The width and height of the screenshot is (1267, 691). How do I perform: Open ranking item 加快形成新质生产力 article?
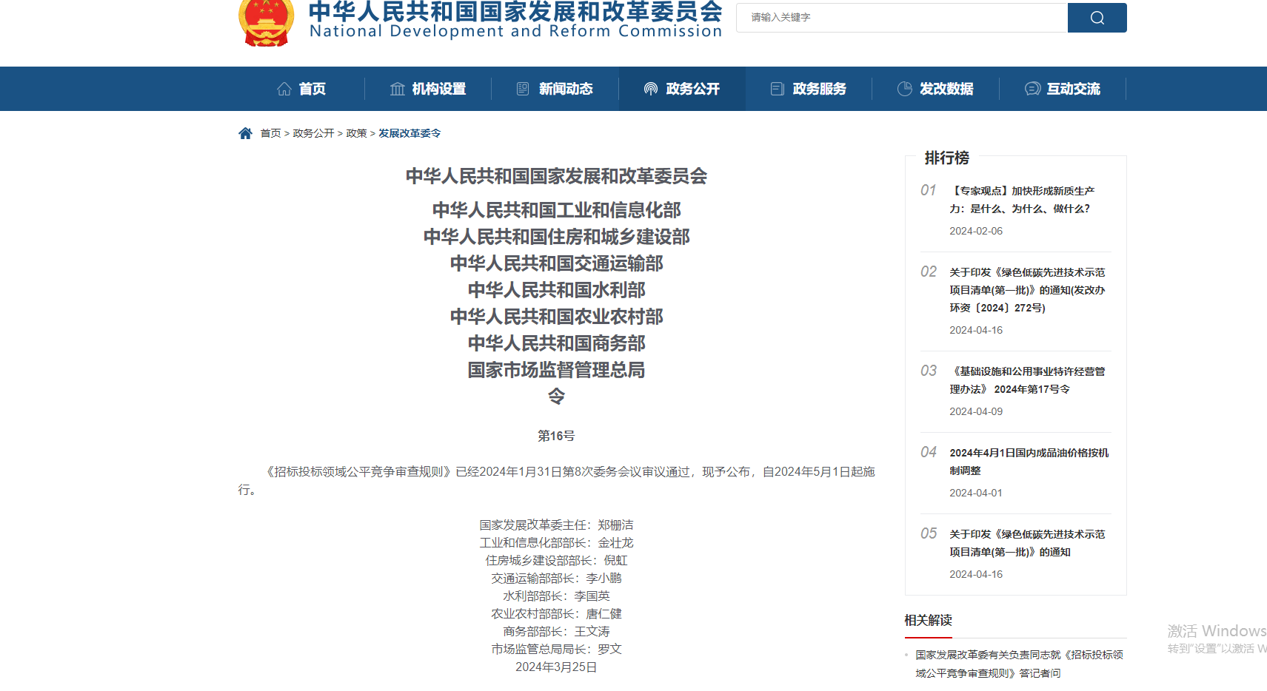pyautogui.click(x=1022, y=200)
